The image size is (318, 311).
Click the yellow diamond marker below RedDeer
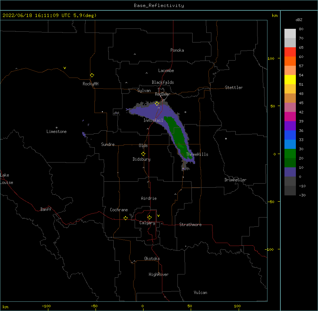point(157,104)
